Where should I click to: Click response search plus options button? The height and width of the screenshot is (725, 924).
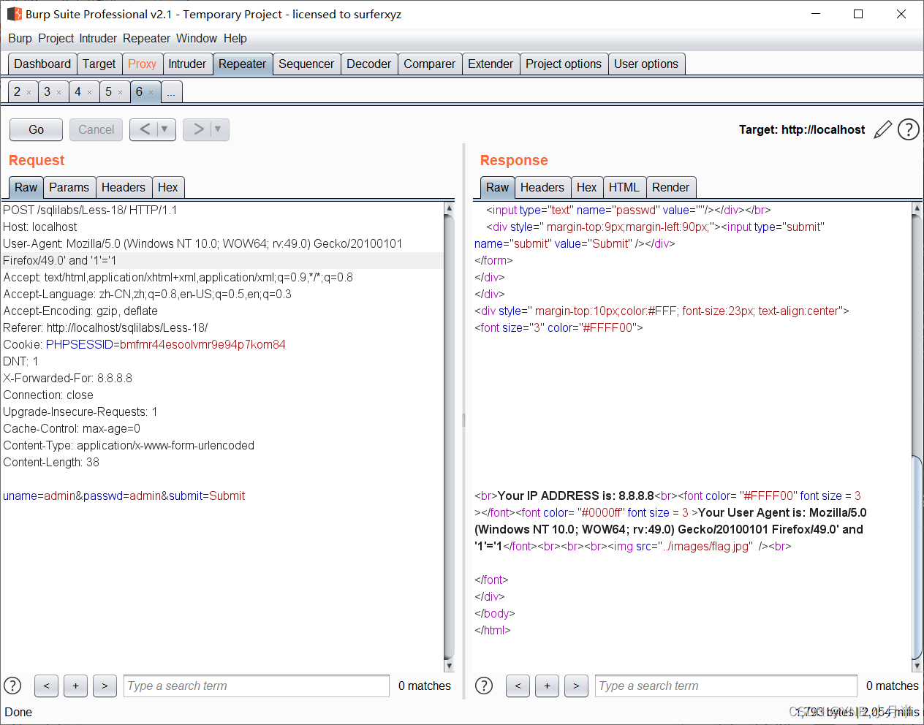tap(547, 686)
